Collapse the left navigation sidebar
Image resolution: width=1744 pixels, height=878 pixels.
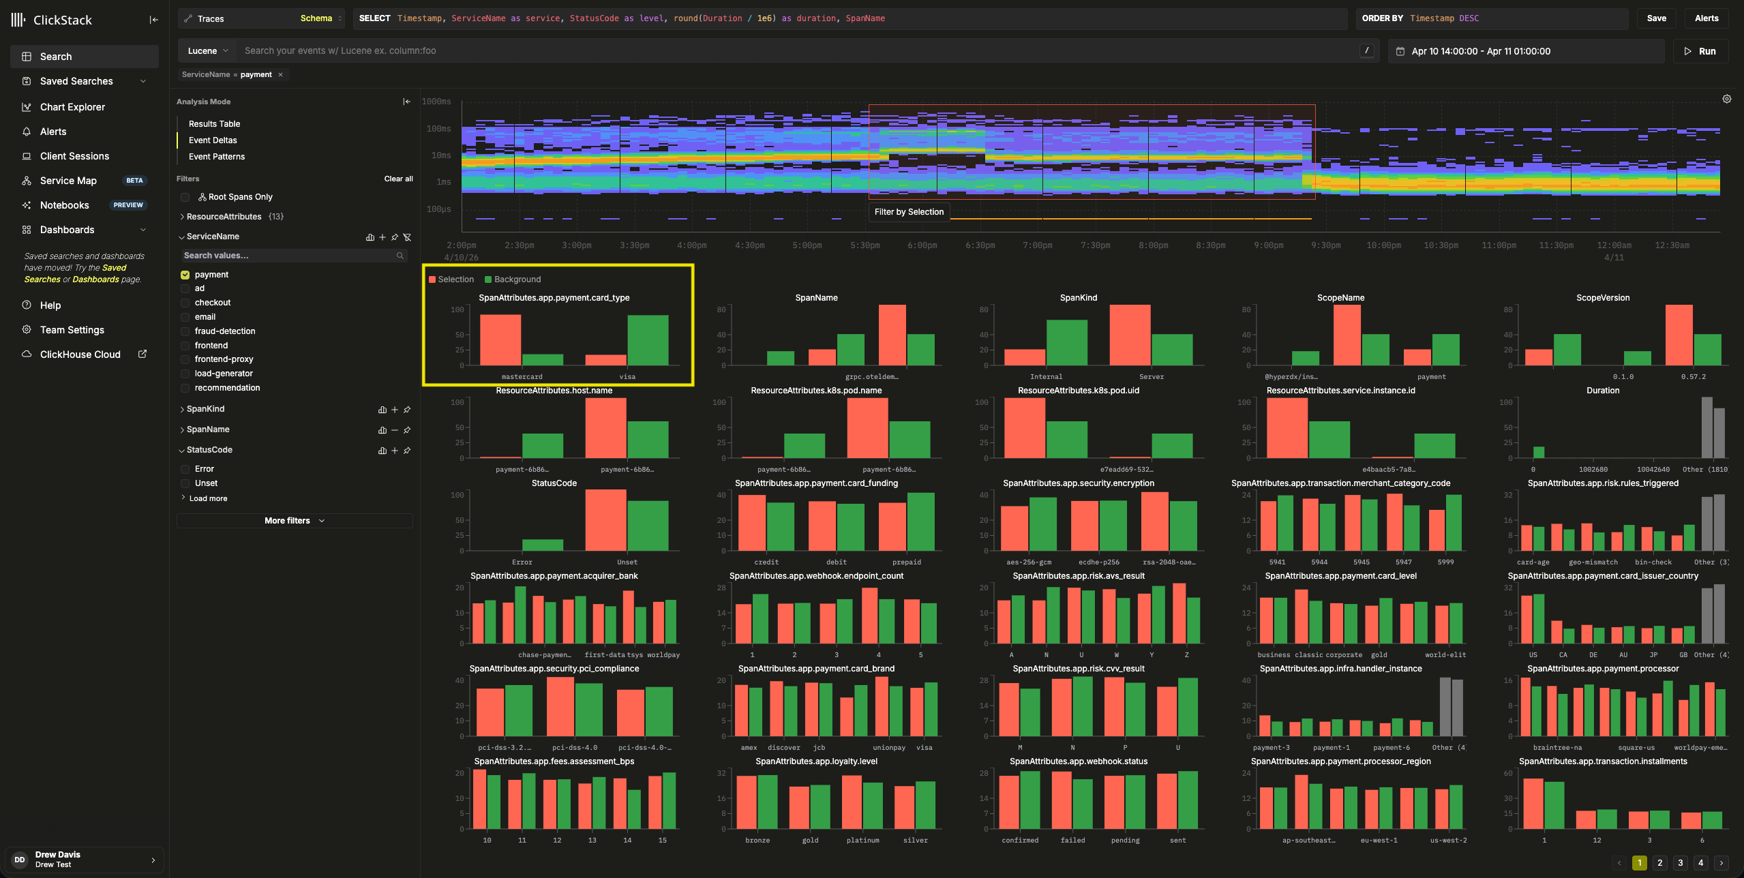click(153, 20)
